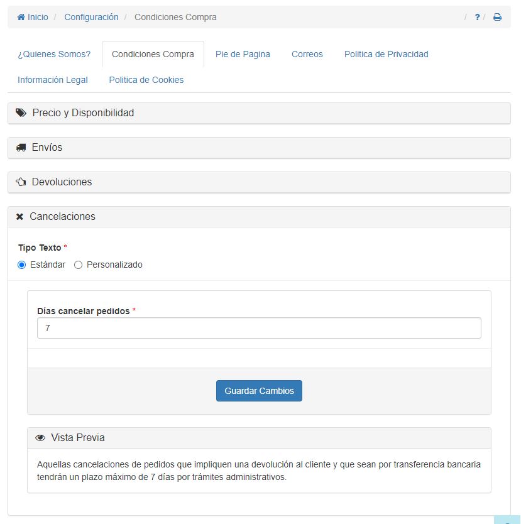Select the Personalizado radio option
Viewport: 521px width, 524px height.
[79, 265]
